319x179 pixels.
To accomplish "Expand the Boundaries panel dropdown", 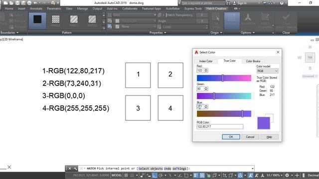I will [x=9, y=33].
